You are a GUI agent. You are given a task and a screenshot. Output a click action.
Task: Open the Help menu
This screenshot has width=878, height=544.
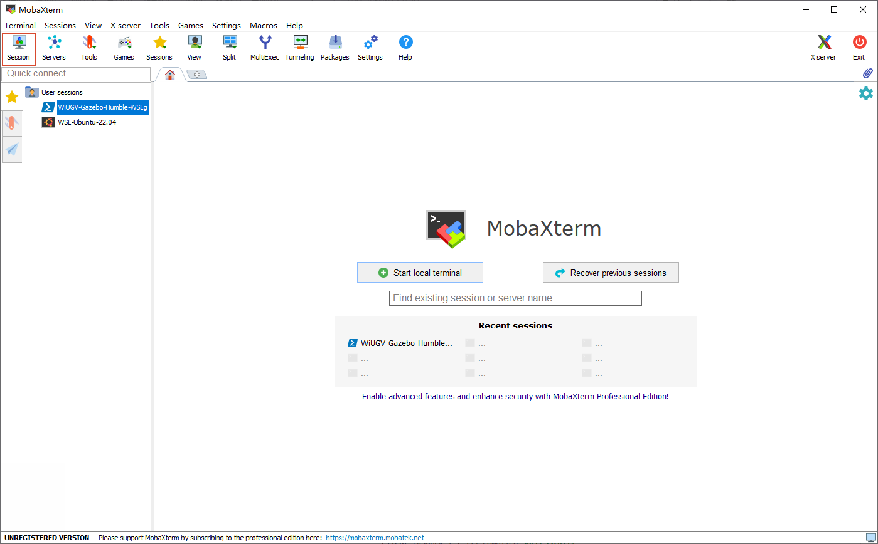pos(294,26)
